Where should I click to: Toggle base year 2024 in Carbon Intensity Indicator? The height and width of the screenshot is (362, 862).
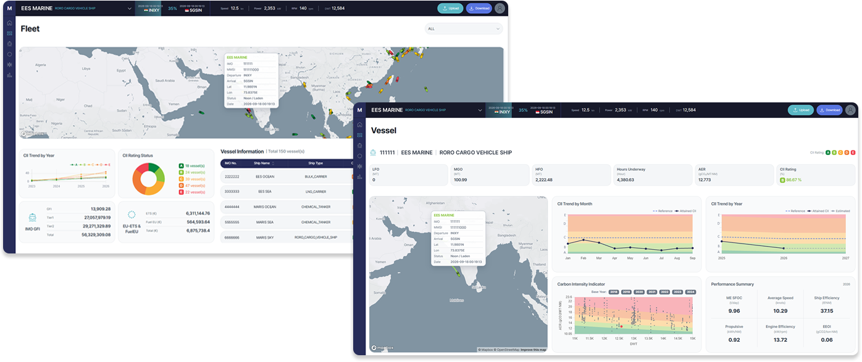(691, 292)
